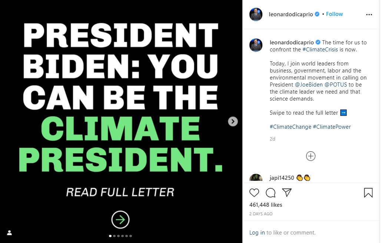The height and width of the screenshot is (243, 381).
Task: Open the three-dot more options menu
Action: (x=369, y=14)
